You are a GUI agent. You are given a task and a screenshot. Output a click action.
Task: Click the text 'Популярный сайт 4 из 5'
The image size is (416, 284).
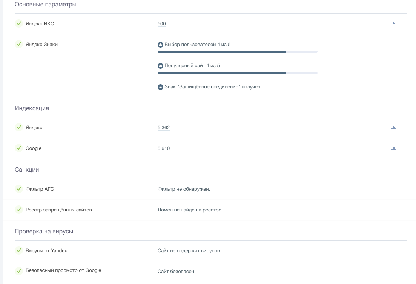[x=192, y=66]
